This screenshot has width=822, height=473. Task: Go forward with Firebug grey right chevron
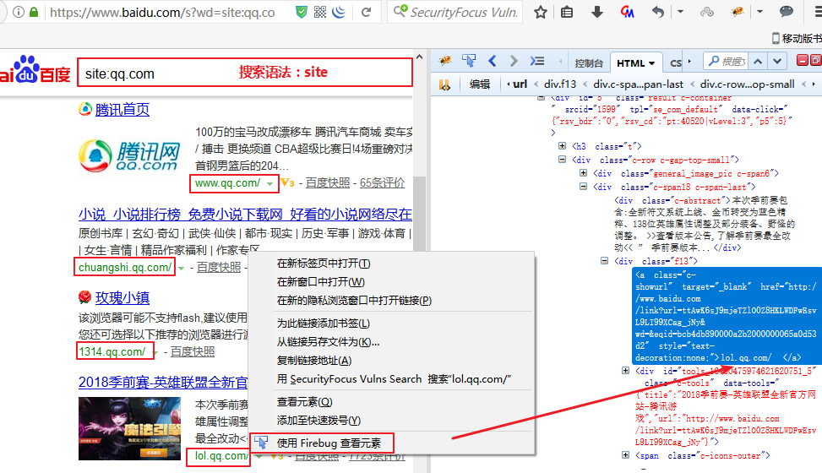514,61
